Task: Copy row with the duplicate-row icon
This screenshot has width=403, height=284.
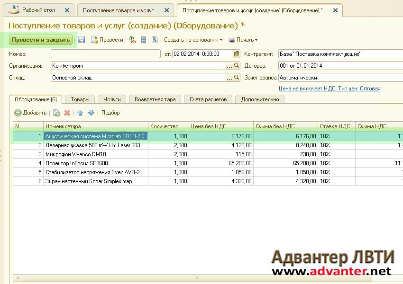Action: coord(56,113)
